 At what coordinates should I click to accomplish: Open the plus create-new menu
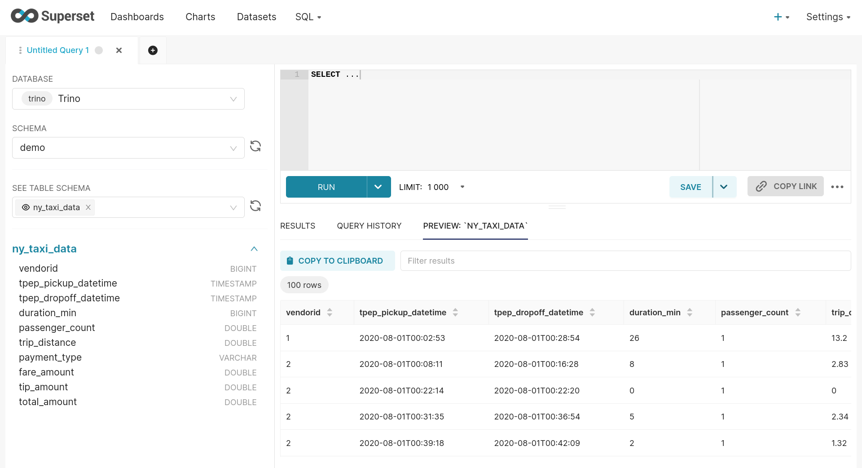[781, 17]
